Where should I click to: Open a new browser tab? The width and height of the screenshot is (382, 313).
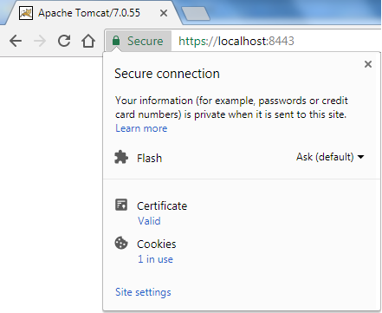click(x=196, y=14)
